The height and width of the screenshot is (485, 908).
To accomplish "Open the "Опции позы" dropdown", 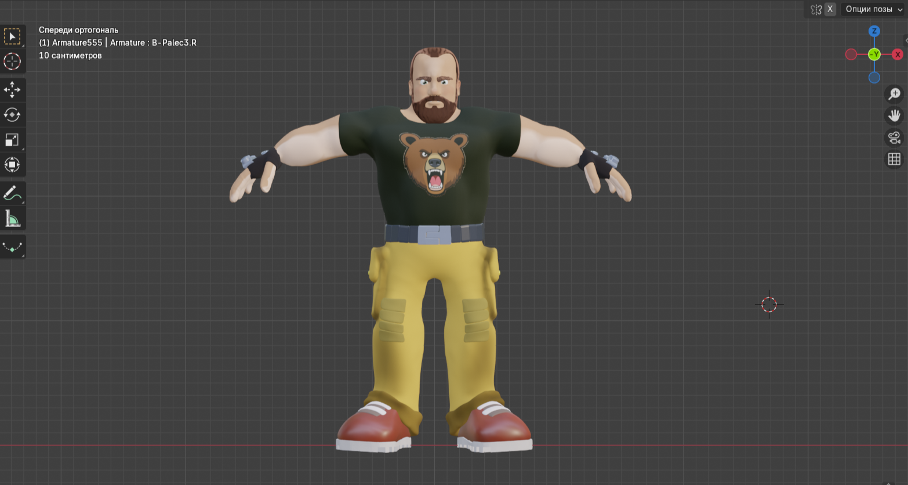I will 873,9.
